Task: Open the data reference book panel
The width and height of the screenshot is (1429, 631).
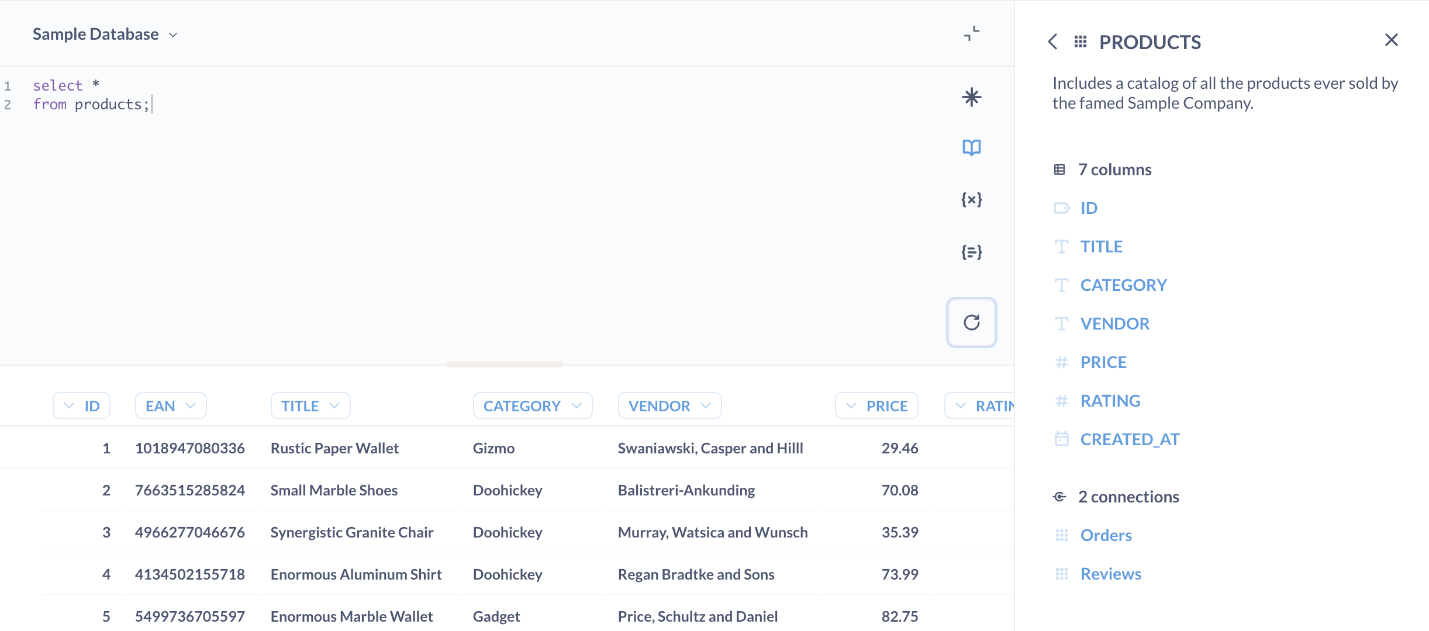Action: [x=971, y=148]
